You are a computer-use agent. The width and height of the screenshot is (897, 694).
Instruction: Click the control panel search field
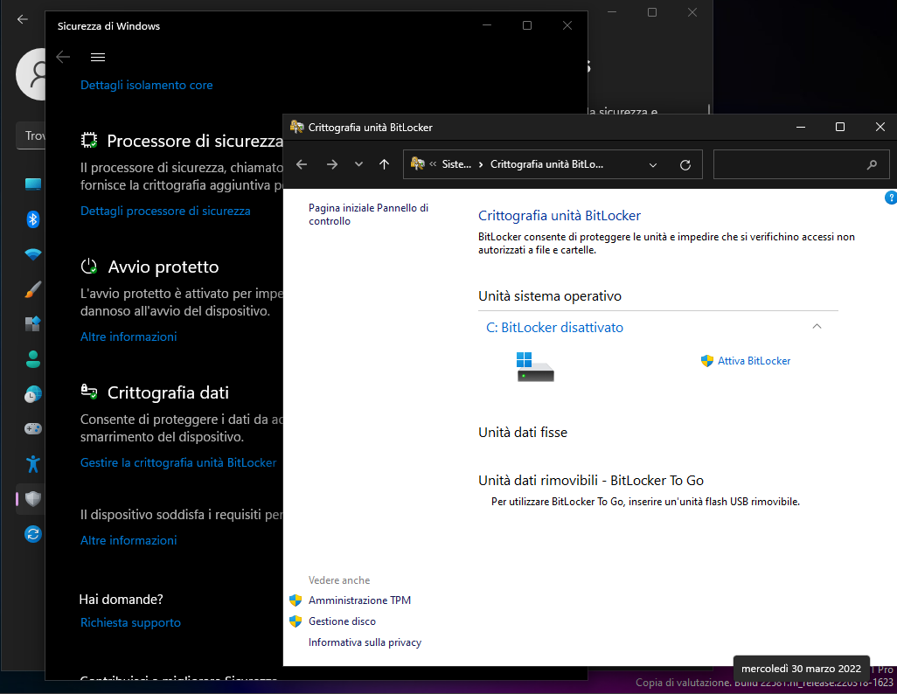tap(801, 165)
